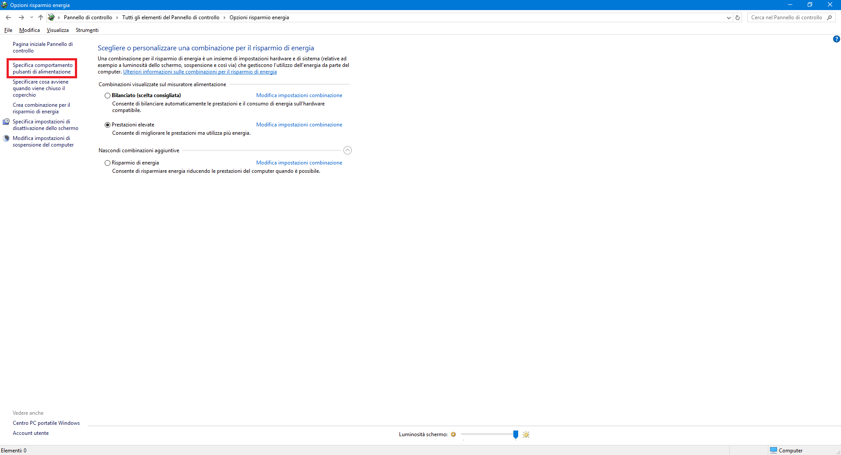Screen dimensions: 841x455
Task: Open the Visualizza menu
Action: [57, 30]
